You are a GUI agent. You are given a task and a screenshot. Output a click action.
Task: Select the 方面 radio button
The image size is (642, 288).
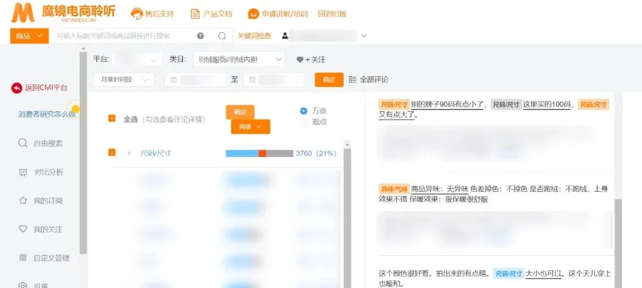tap(303, 111)
